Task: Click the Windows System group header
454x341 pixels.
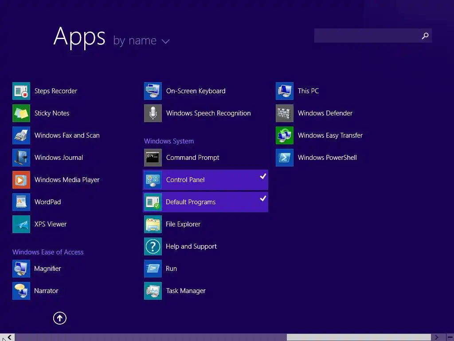Action: pos(169,141)
